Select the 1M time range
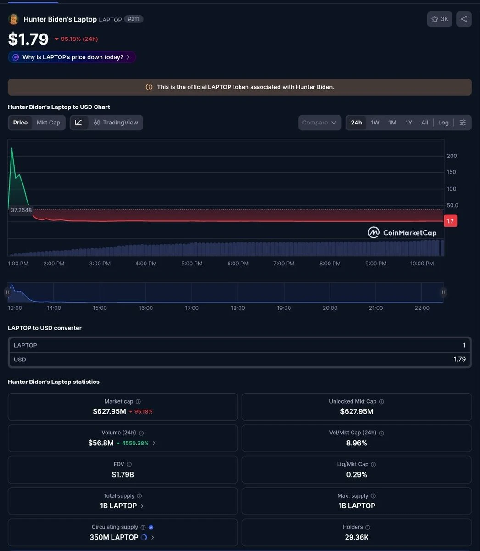Image resolution: width=480 pixels, height=551 pixels. coord(392,123)
